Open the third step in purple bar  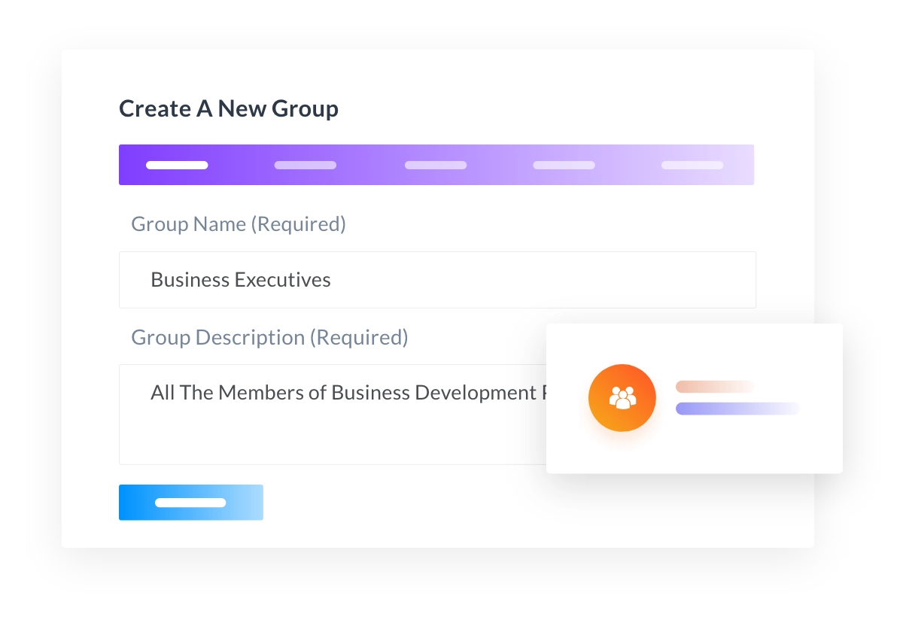436,165
